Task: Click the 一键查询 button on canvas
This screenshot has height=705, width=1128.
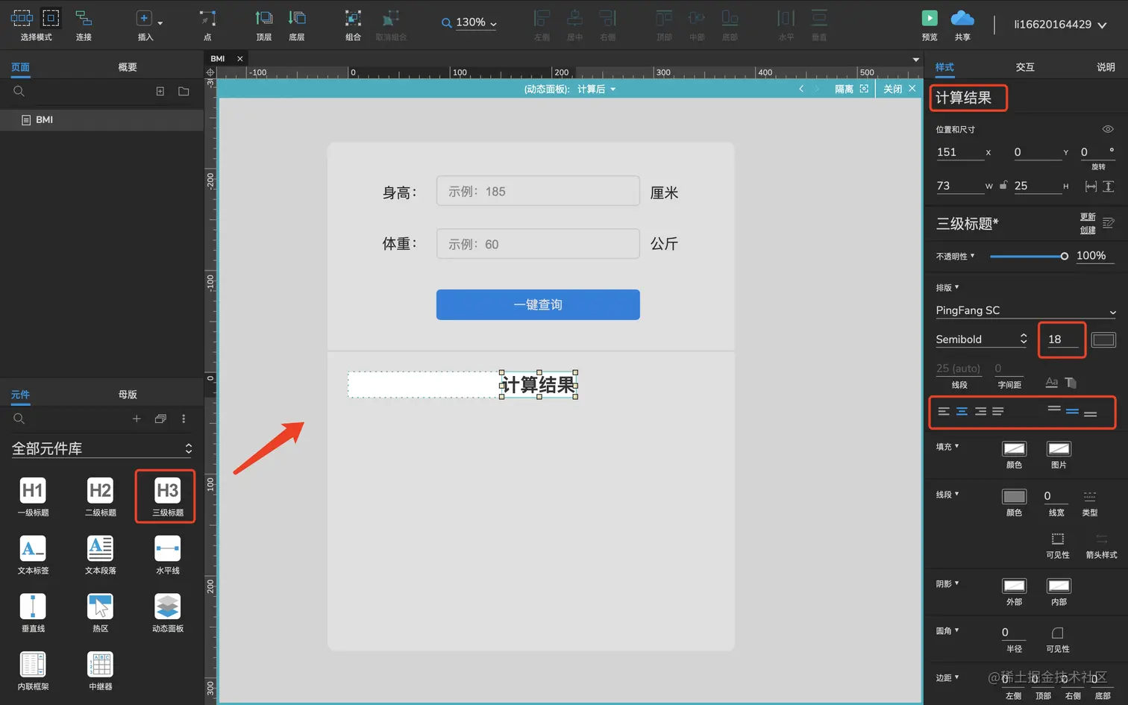Action: pos(538,304)
